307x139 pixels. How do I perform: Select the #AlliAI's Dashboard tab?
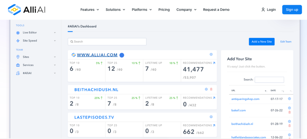click(x=82, y=26)
